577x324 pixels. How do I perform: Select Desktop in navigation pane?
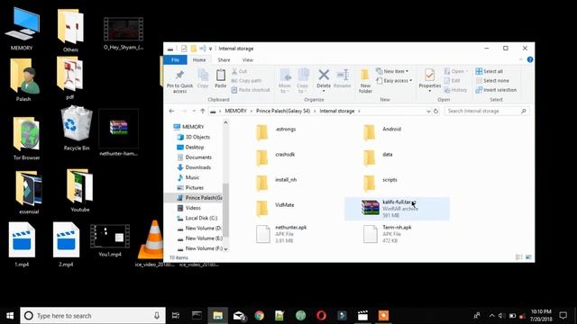[195, 147]
